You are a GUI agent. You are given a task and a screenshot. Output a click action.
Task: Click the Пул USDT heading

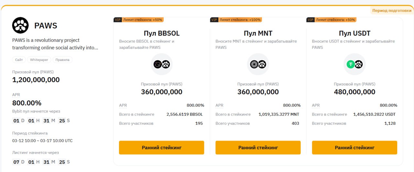[x=354, y=33]
